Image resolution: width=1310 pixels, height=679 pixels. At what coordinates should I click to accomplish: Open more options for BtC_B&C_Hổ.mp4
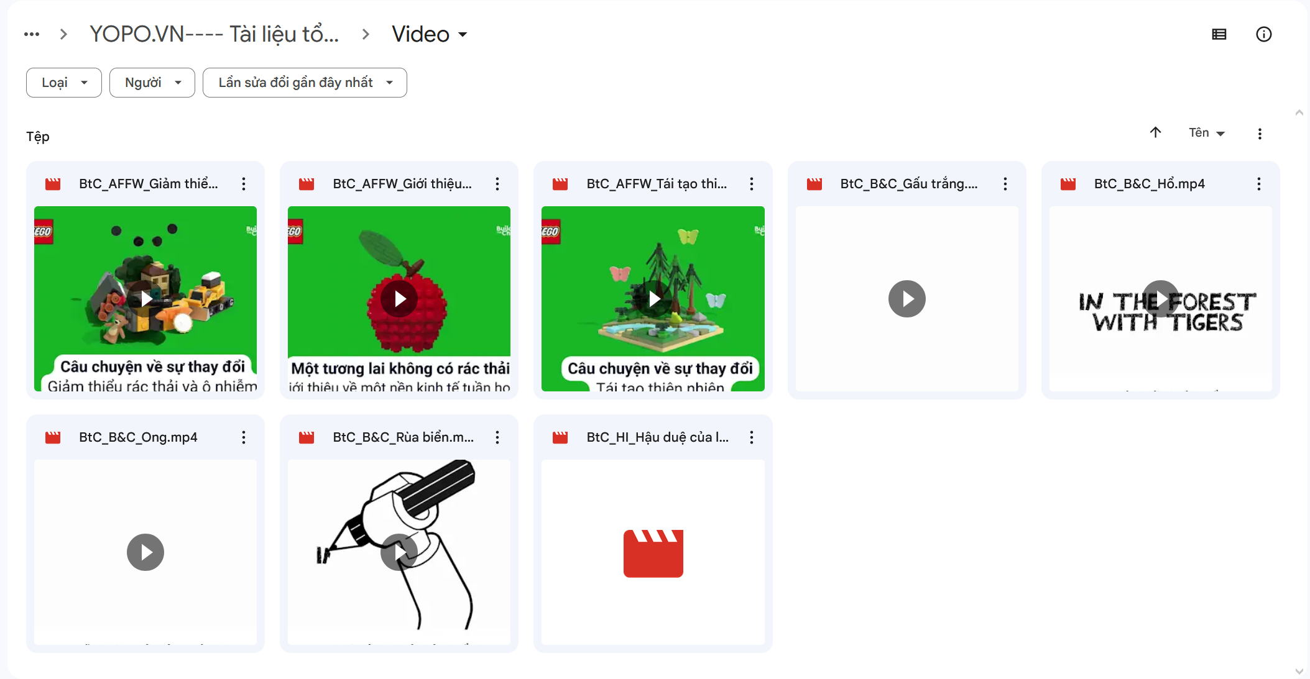click(x=1258, y=184)
